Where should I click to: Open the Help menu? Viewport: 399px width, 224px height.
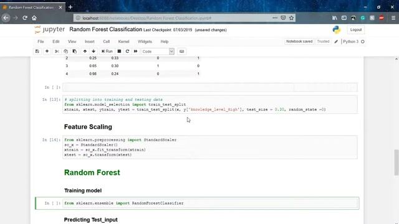click(165, 42)
